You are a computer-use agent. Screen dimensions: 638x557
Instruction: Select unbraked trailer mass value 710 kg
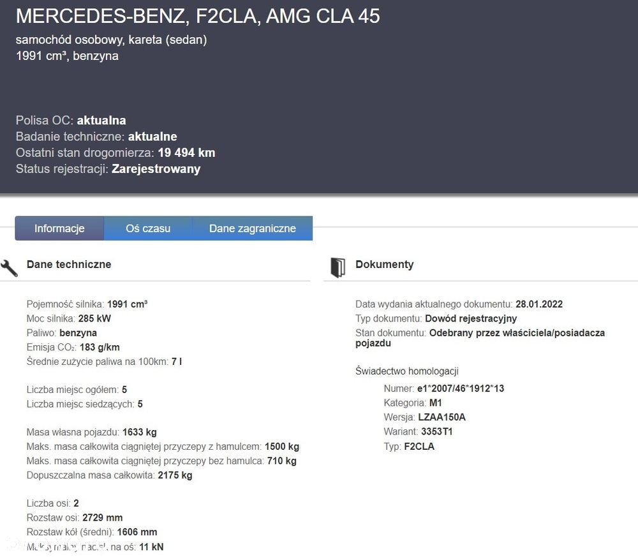tap(282, 461)
